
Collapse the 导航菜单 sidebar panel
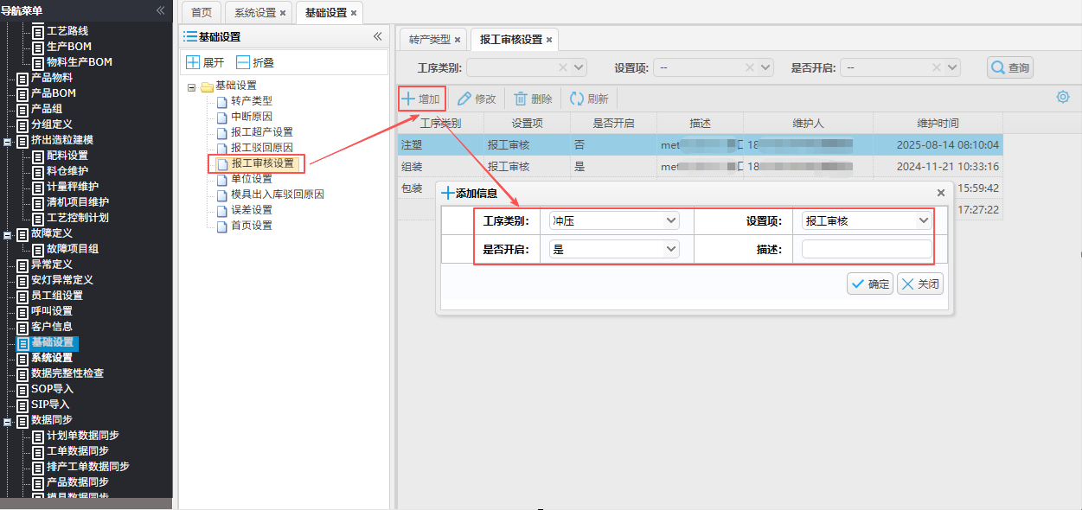pyautogui.click(x=160, y=10)
